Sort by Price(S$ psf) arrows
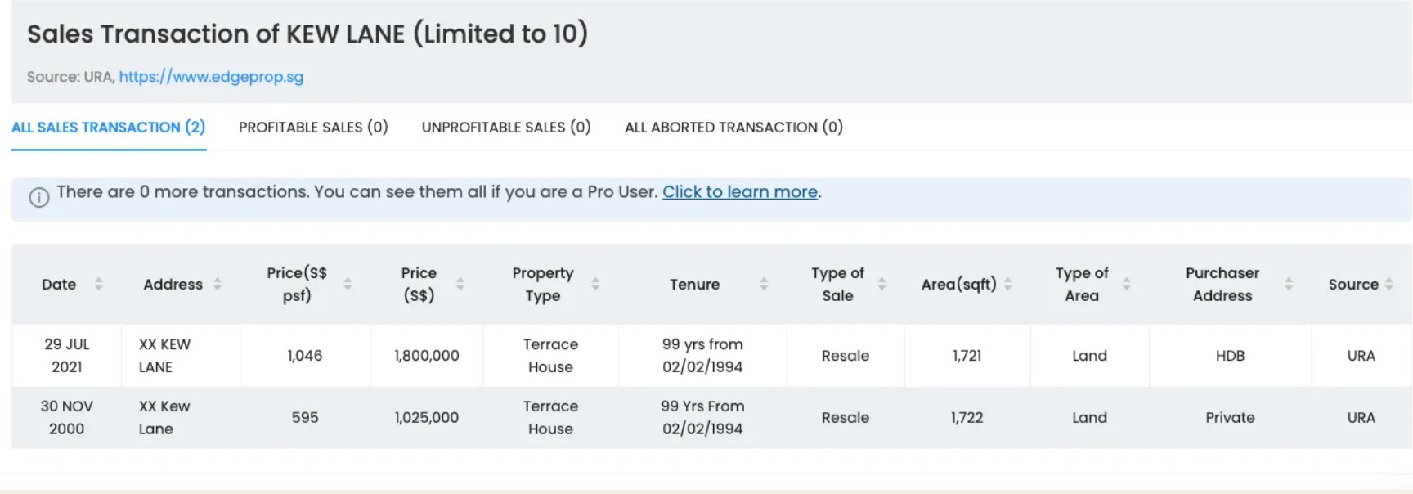The image size is (1413, 494). (348, 284)
